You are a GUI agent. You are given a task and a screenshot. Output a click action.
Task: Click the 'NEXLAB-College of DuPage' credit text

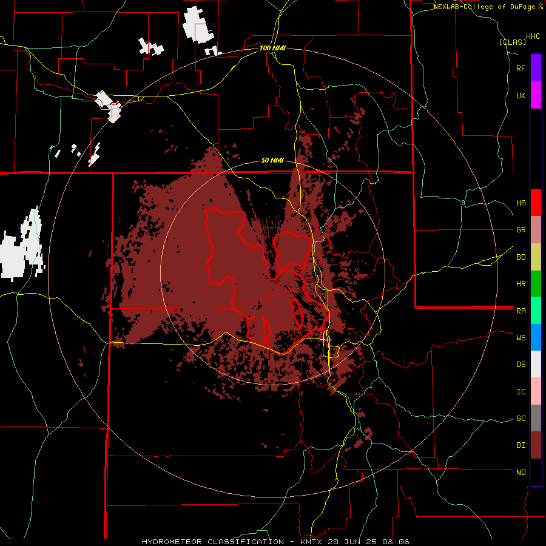(x=485, y=7)
